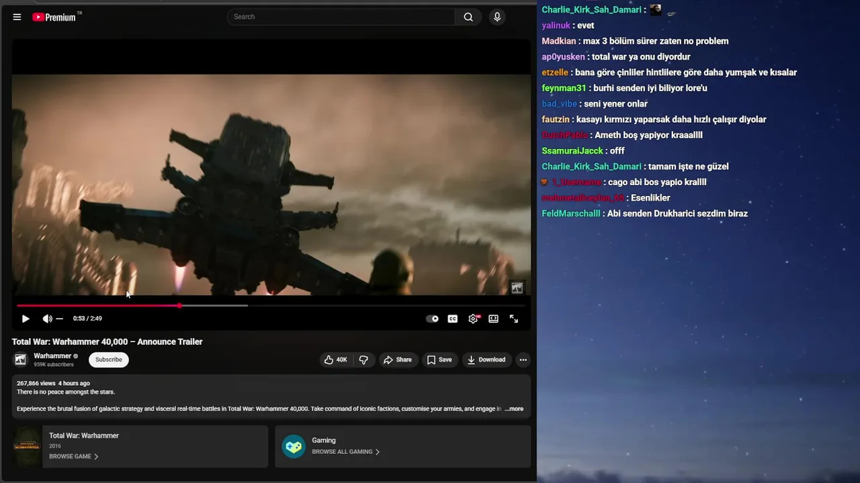Viewport: 860px width, 483px height.
Task: Select chat username feynman31
Action: coord(564,88)
